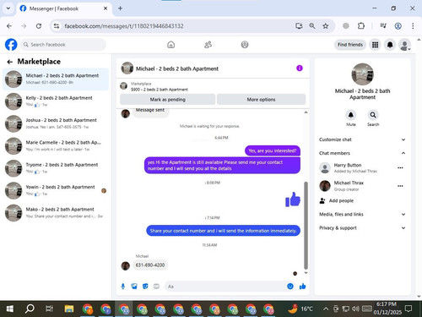
Task: Open Chrome tab search dropdown arrow
Action: (x=8, y=8)
